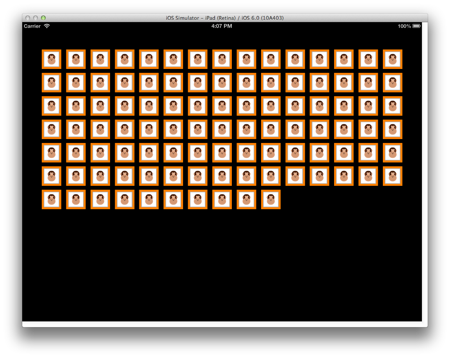450x358 pixels.
Task: Select the monkey in the top-right corner
Action: [393, 59]
